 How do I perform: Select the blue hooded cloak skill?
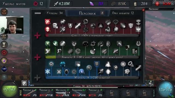81,72
